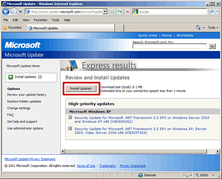Open the Help menu

[x=67, y=20]
